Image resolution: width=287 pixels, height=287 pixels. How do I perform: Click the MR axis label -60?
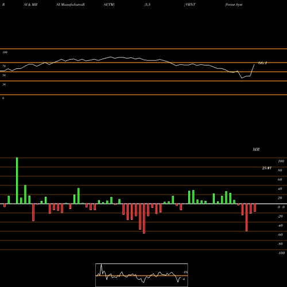(280, 235)
